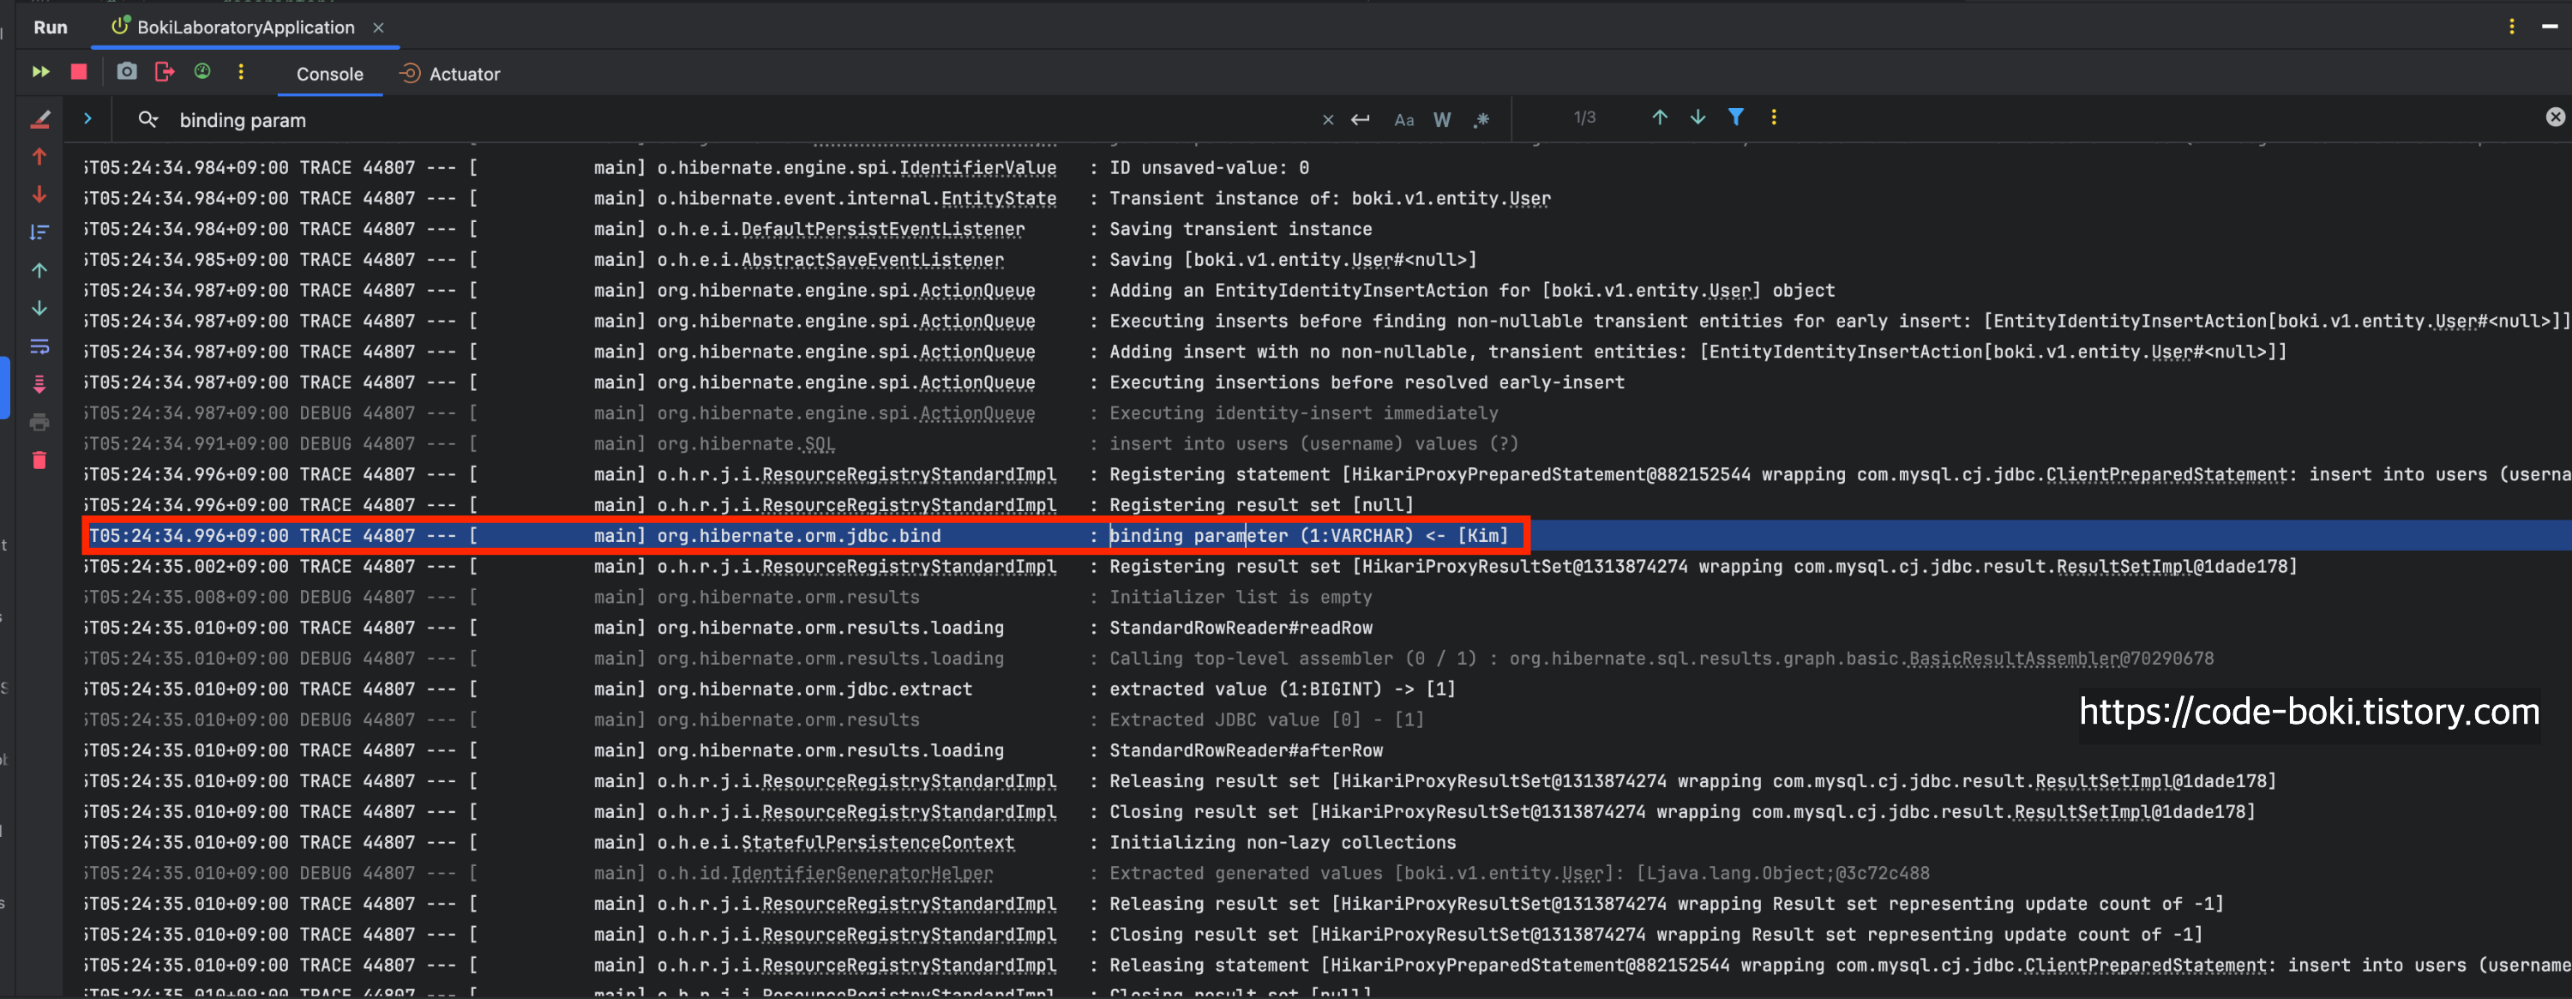
Task: Open search history magnifier dropdown
Action: tap(147, 120)
